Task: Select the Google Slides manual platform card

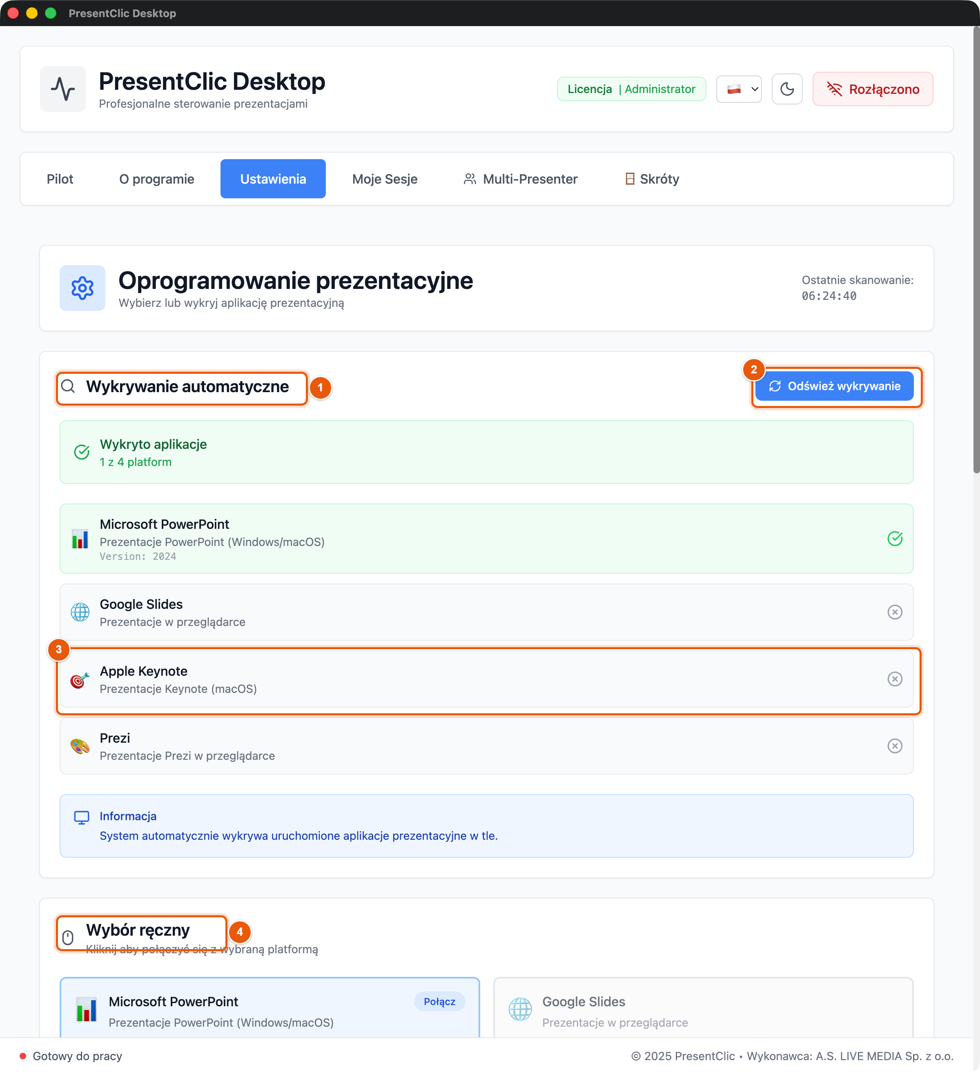Action: pos(703,1008)
